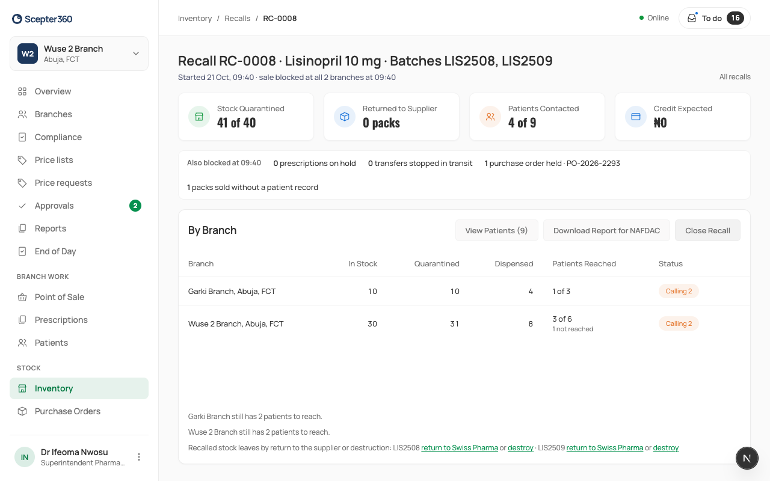Click the Compliance checklist icon

[22, 137]
